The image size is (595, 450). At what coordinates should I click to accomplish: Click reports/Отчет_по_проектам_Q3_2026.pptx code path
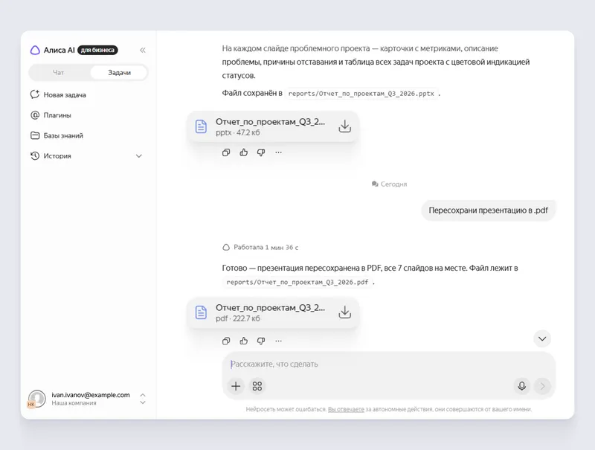pos(361,94)
